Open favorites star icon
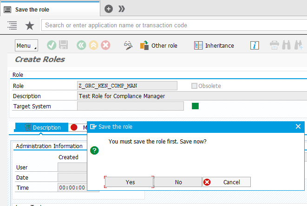 (x=30, y=25)
